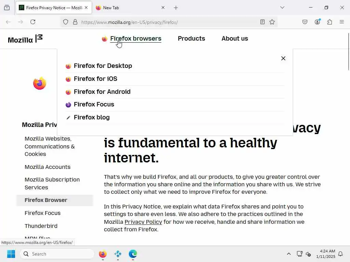Open Firefox Focus sidebar link

click(42, 213)
